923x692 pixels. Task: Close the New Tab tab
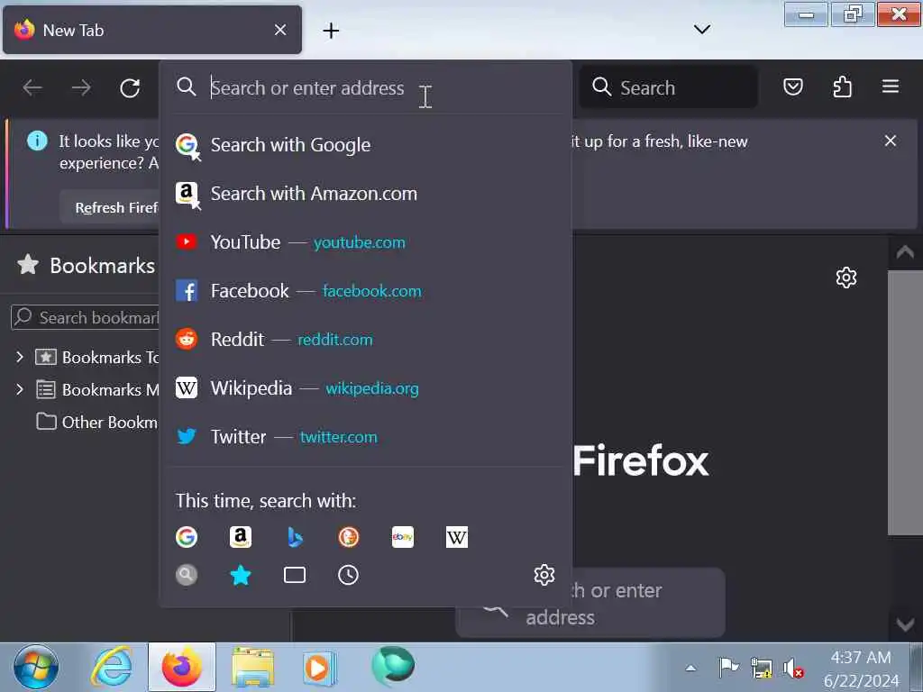280,30
